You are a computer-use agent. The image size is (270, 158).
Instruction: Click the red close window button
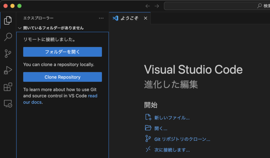pos(5,6)
